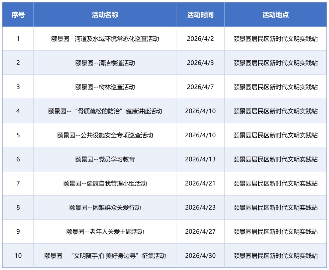
Task: Click date 2026/4/10 in row 4
Action: coord(200,111)
